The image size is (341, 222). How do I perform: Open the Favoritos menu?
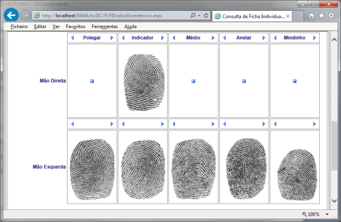[76, 26]
